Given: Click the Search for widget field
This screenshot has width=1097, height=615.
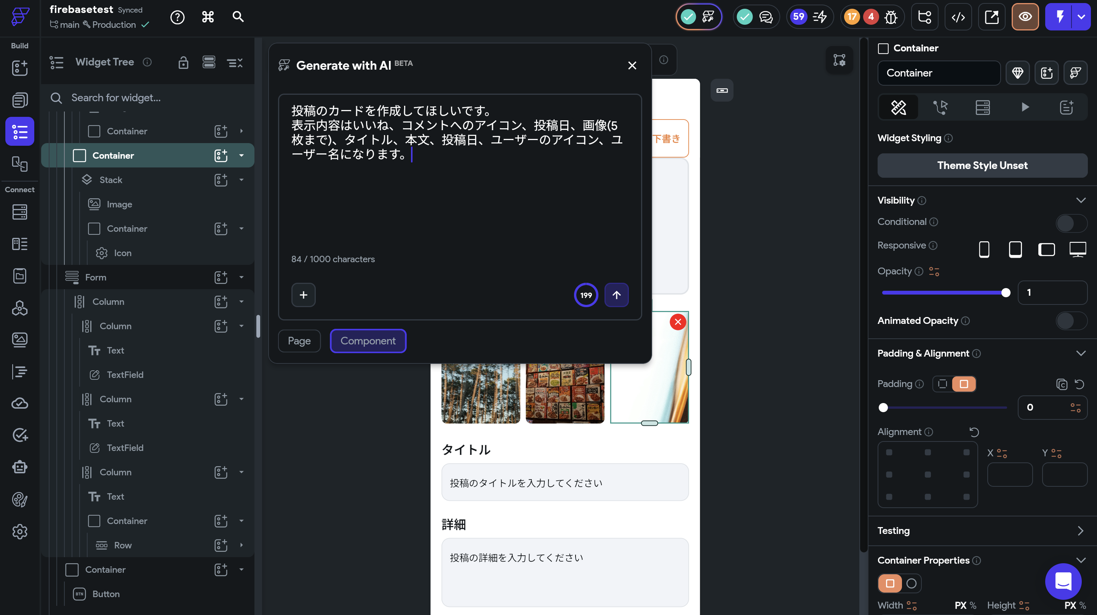Looking at the screenshot, I should coord(128,97).
